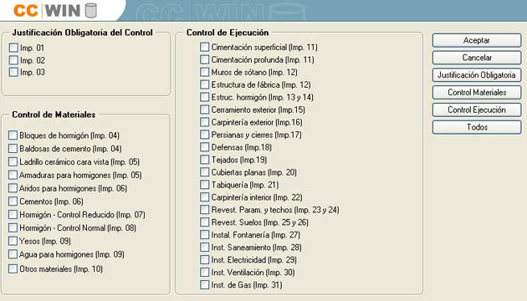
Task: Tick the Defensas (Imp.18) checkbox
Action: click(204, 147)
